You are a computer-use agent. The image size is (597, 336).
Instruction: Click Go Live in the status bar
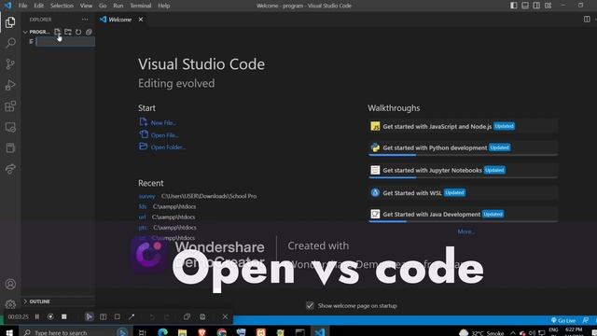tap(563, 320)
